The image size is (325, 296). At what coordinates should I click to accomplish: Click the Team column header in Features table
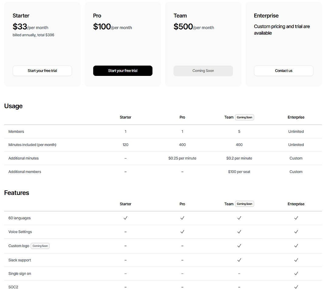[x=229, y=204]
